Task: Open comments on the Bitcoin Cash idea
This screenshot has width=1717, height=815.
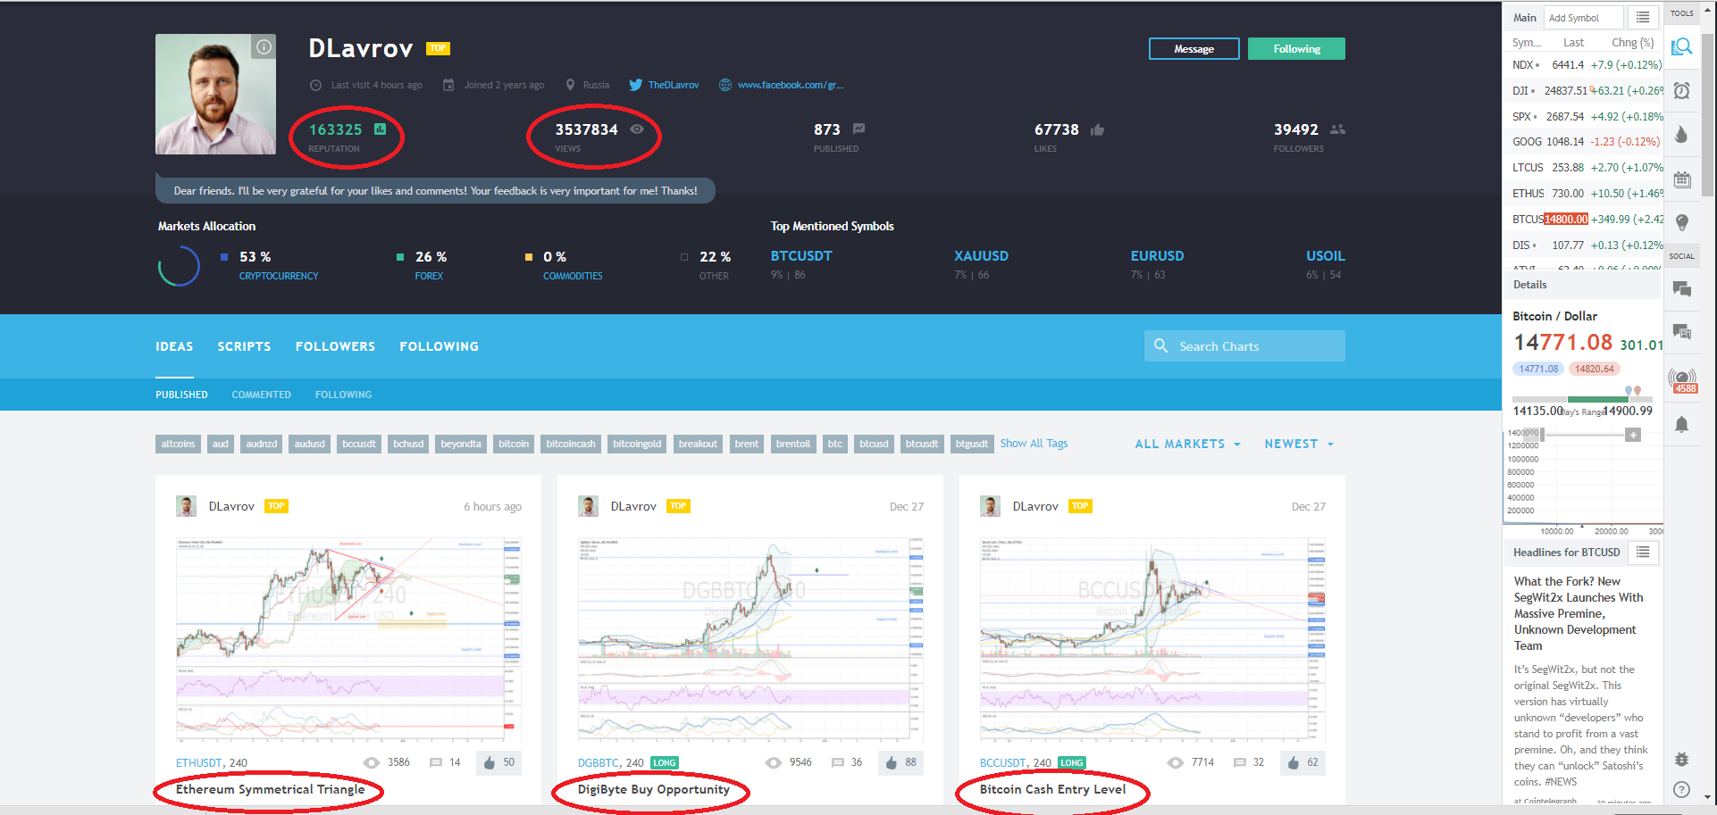Action: (x=1249, y=762)
